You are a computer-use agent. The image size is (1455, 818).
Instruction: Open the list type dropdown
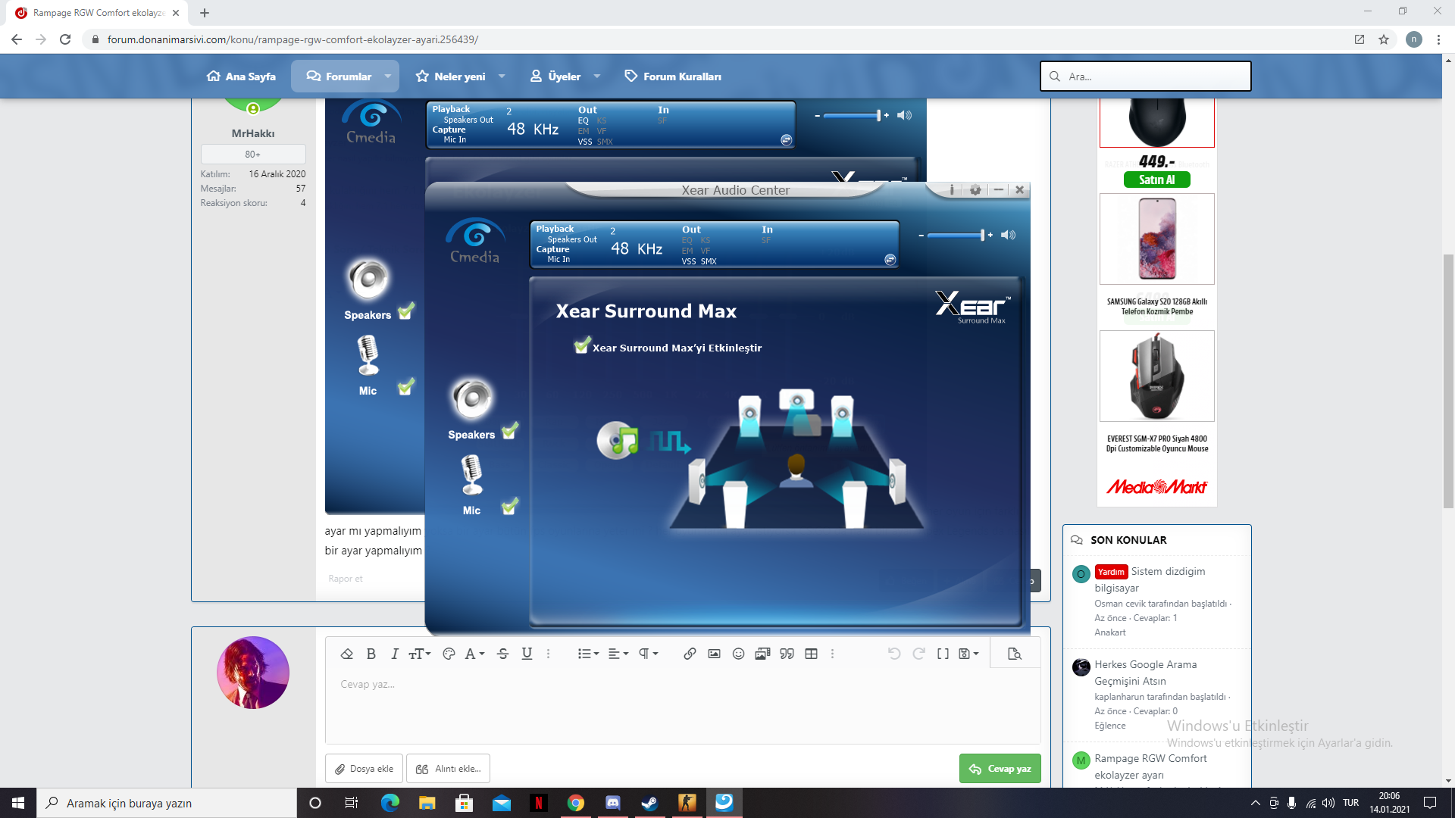(588, 654)
